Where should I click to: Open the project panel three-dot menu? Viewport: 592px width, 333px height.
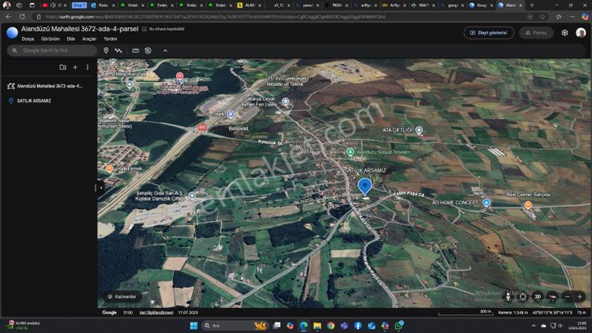click(x=88, y=68)
